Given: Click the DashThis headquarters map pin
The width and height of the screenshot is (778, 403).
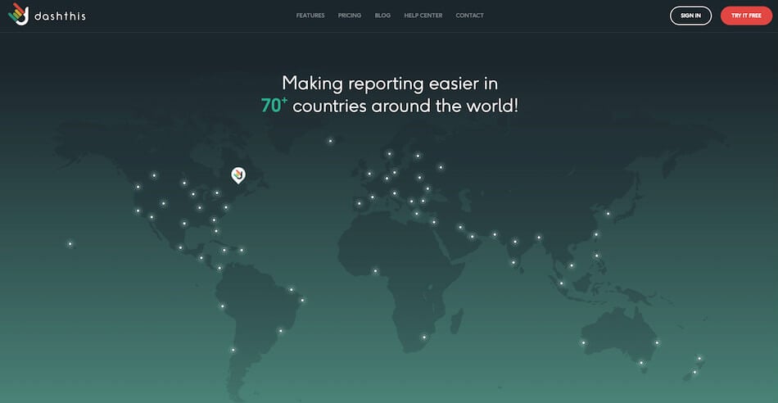Looking at the screenshot, I should (238, 175).
